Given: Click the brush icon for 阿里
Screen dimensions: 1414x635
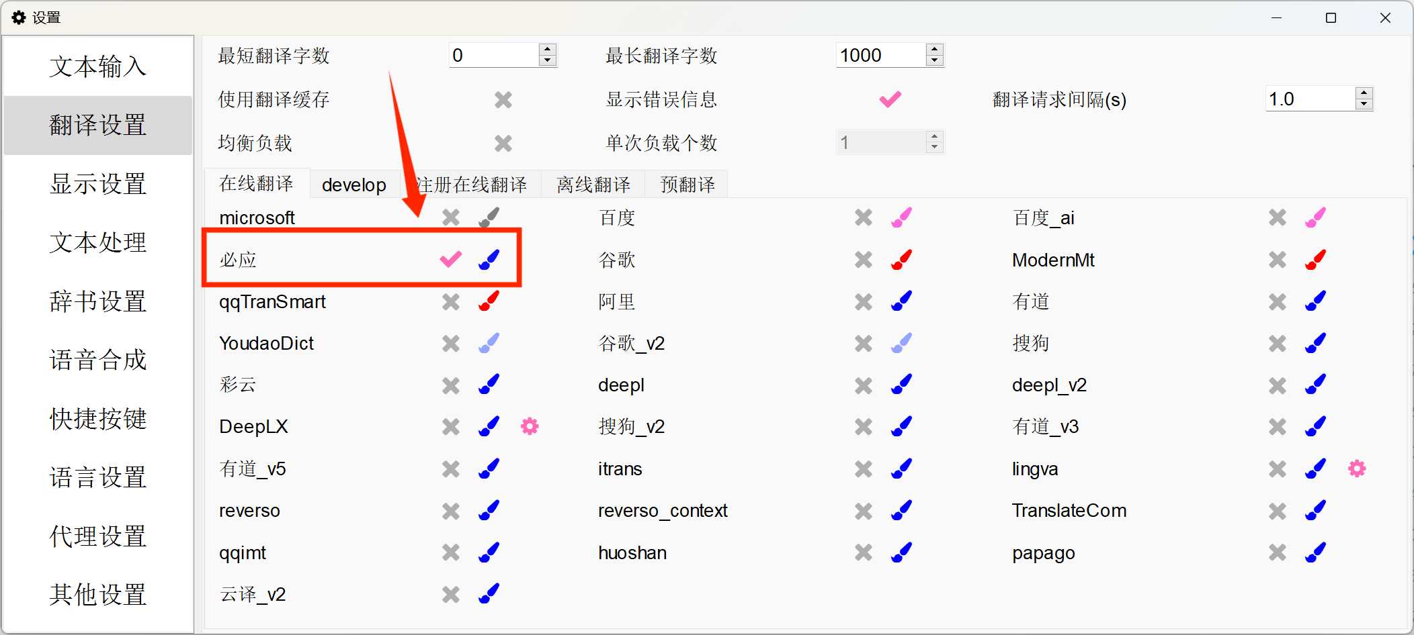Looking at the screenshot, I should pyautogui.click(x=902, y=301).
